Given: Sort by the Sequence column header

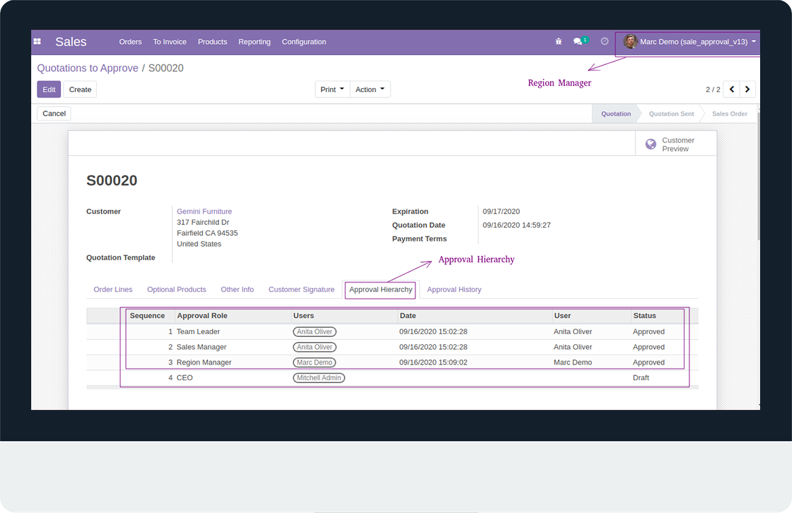Looking at the screenshot, I should tap(147, 316).
